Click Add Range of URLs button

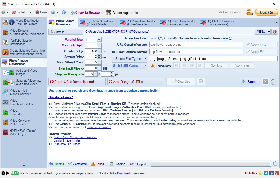pyautogui.click(x=136, y=82)
